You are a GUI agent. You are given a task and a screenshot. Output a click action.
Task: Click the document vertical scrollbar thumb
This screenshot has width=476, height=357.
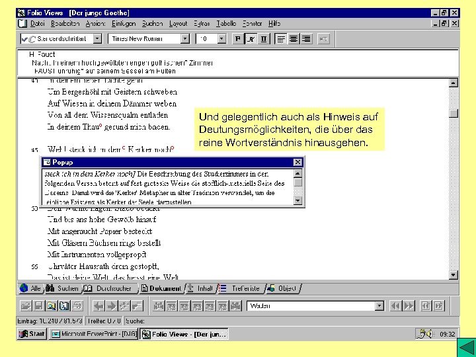click(454, 113)
